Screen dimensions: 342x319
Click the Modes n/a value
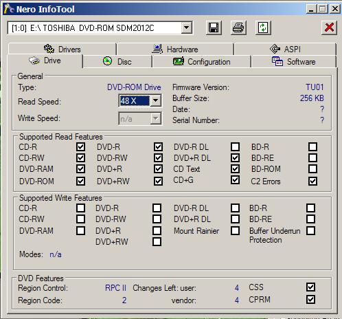[56, 254]
